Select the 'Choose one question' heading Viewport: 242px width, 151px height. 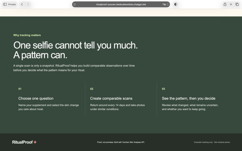click(36, 98)
